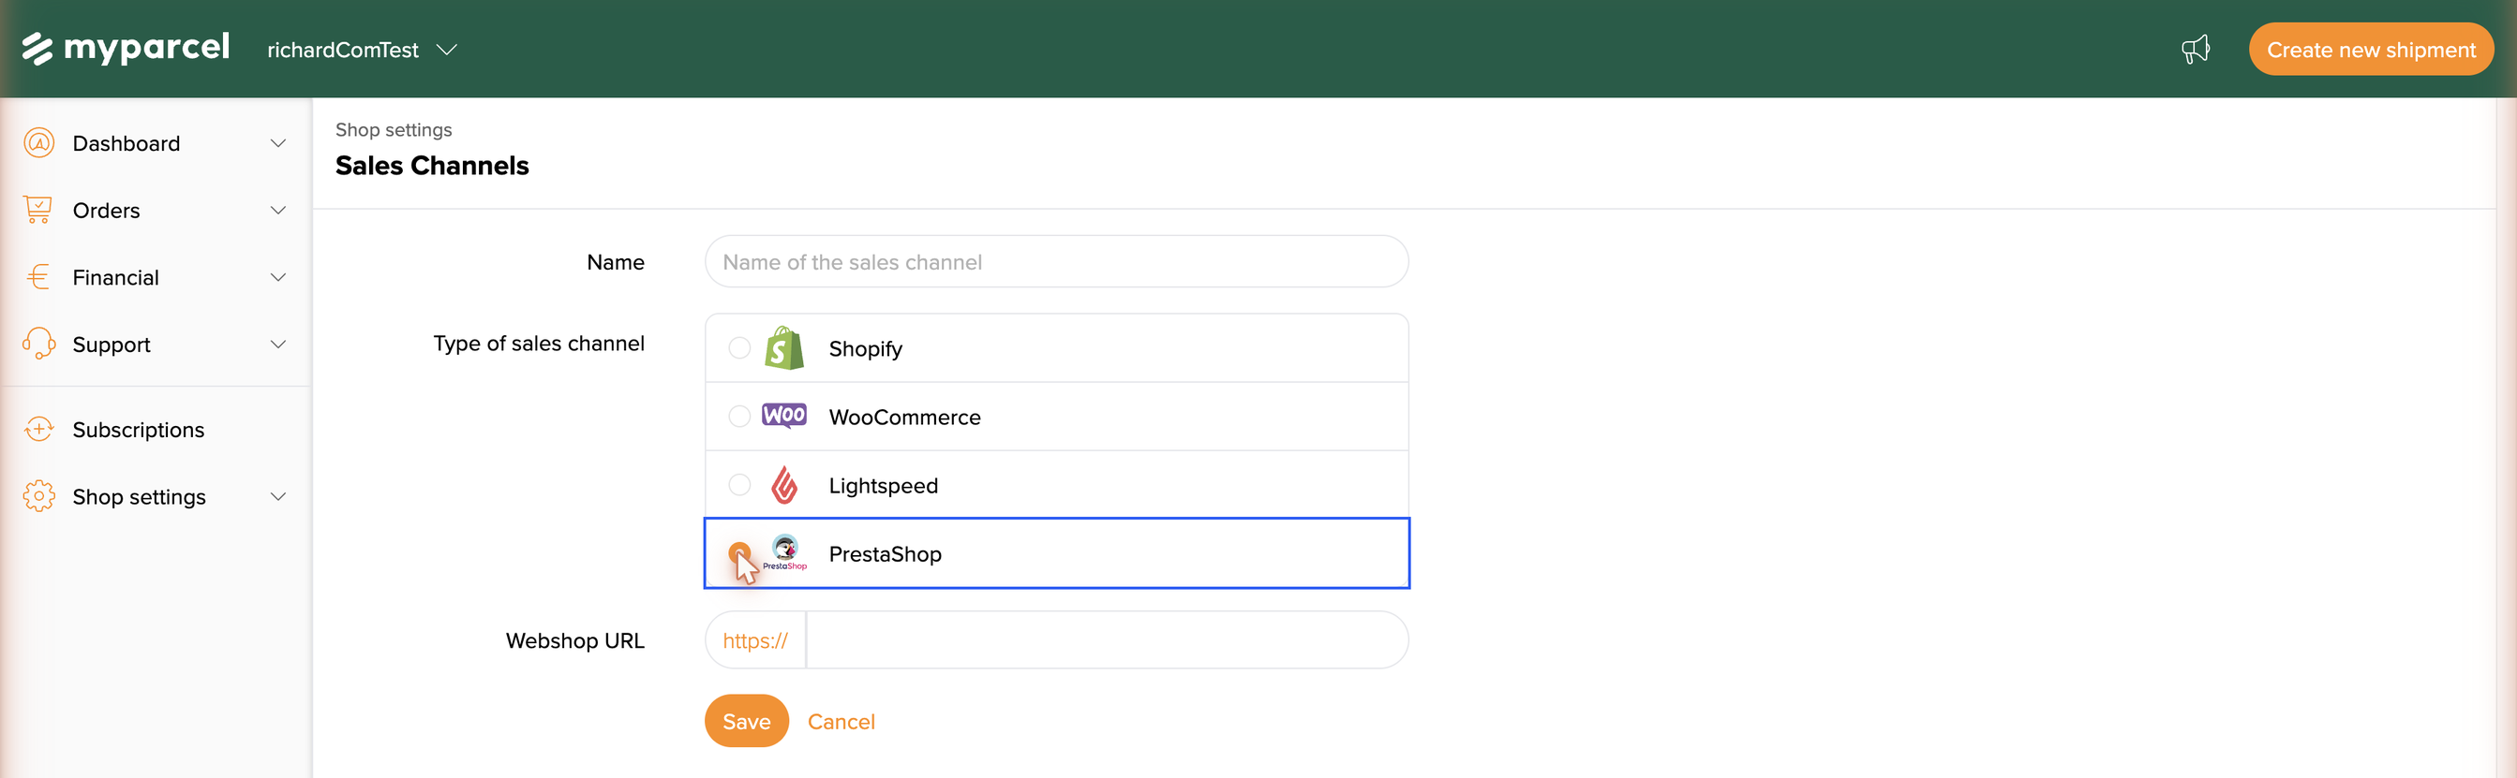The height and width of the screenshot is (778, 2517).
Task: Click the myparcel logo
Action: 127,48
